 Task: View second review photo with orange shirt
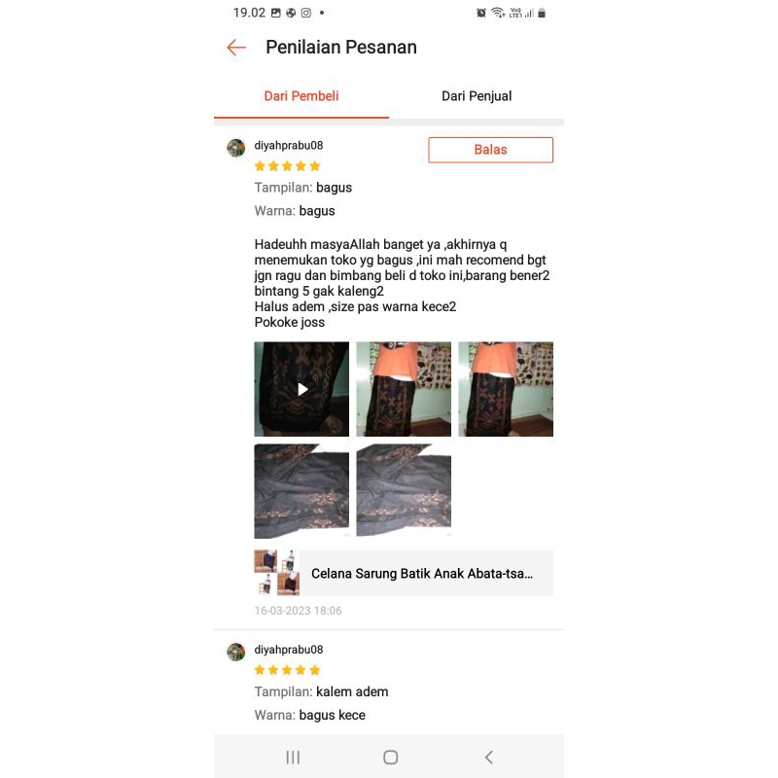pos(404,389)
